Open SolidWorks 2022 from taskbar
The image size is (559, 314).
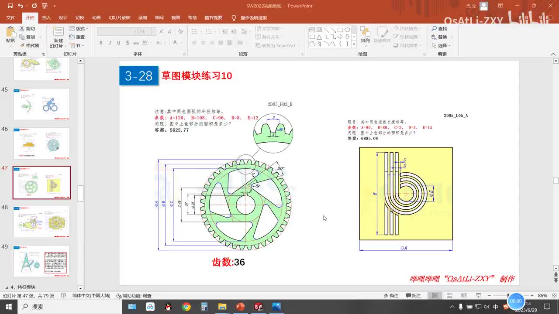(258, 307)
